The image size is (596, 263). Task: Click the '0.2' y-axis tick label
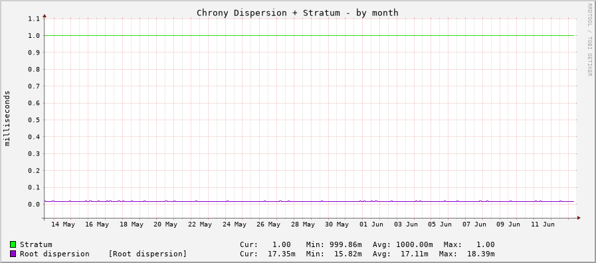click(x=34, y=171)
